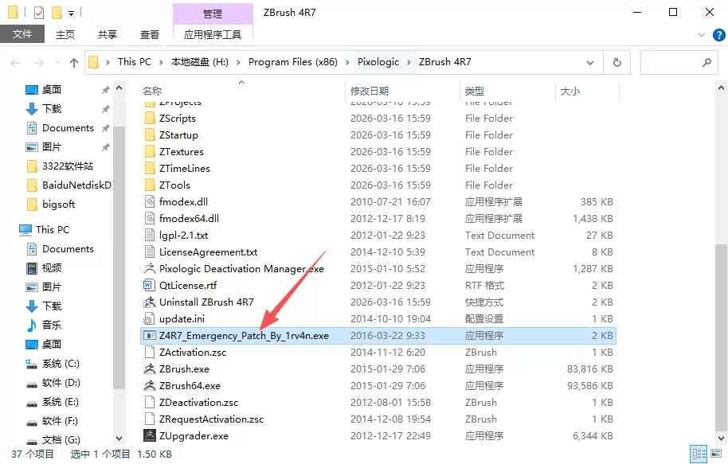Click the Z4R7_Emergency_Patch_By_1rv4n.exe icon

click(x=150, y=336)
